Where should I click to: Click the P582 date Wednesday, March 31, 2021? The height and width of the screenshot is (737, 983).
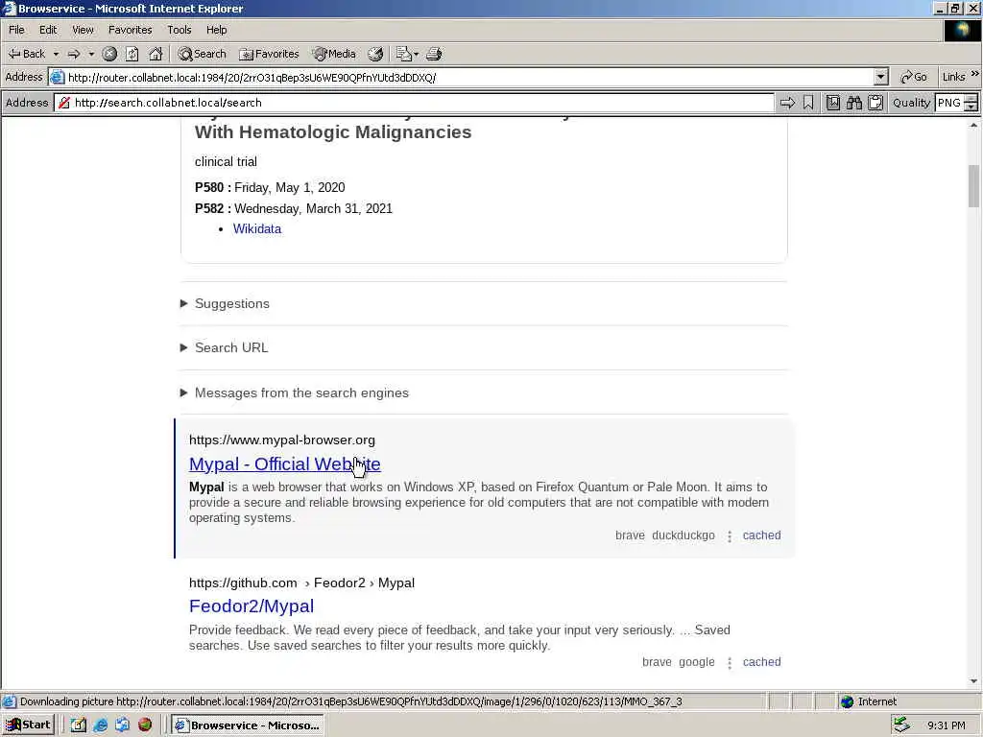[x=314, y=208]
